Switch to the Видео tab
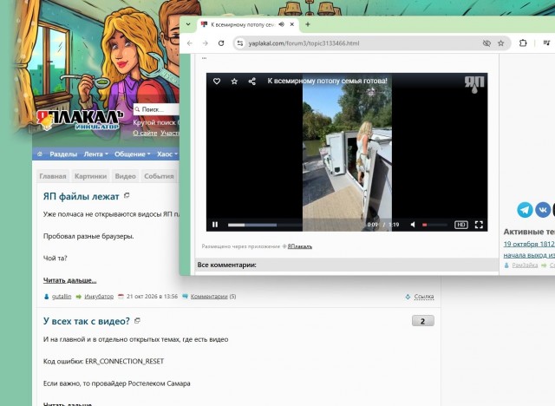The width and height of the screenshot is (555, 406). pyautogui.click(x=125, y=176)
